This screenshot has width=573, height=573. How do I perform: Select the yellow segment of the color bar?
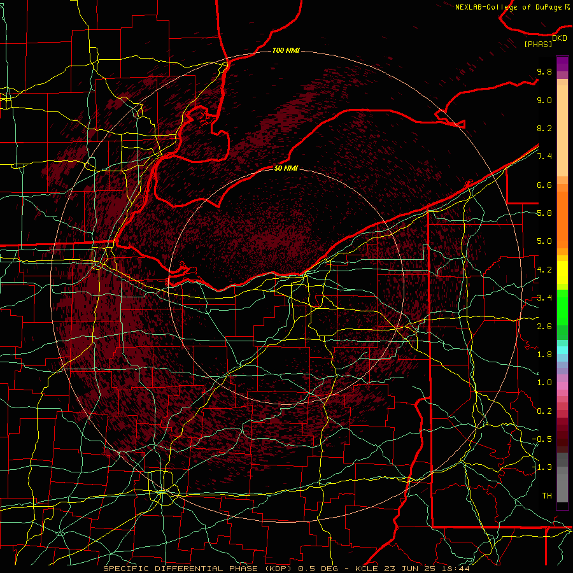(562, 272)
